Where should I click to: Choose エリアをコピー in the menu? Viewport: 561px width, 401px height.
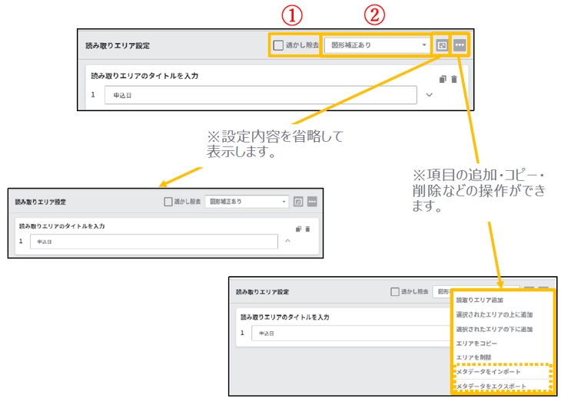(476, 343)
